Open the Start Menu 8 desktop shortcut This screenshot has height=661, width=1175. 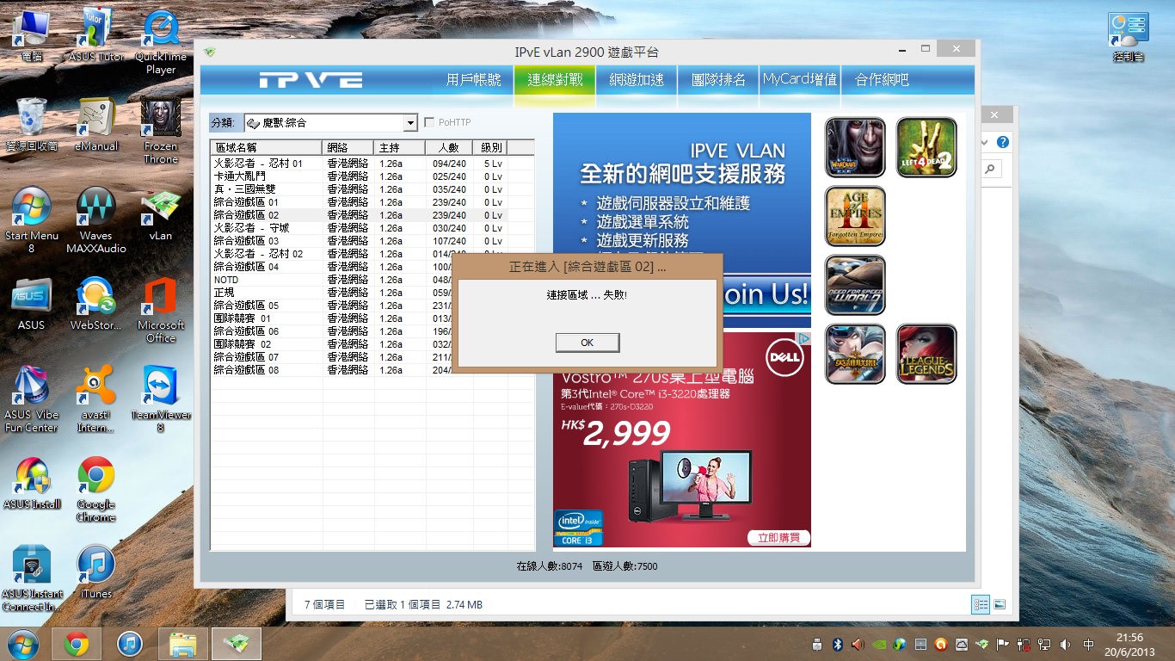32,221
